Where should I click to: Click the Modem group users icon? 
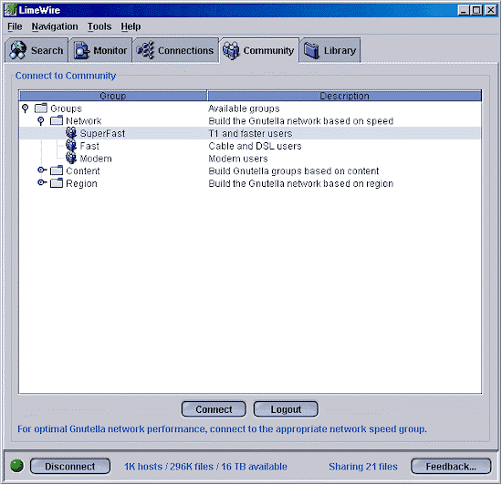71,158
